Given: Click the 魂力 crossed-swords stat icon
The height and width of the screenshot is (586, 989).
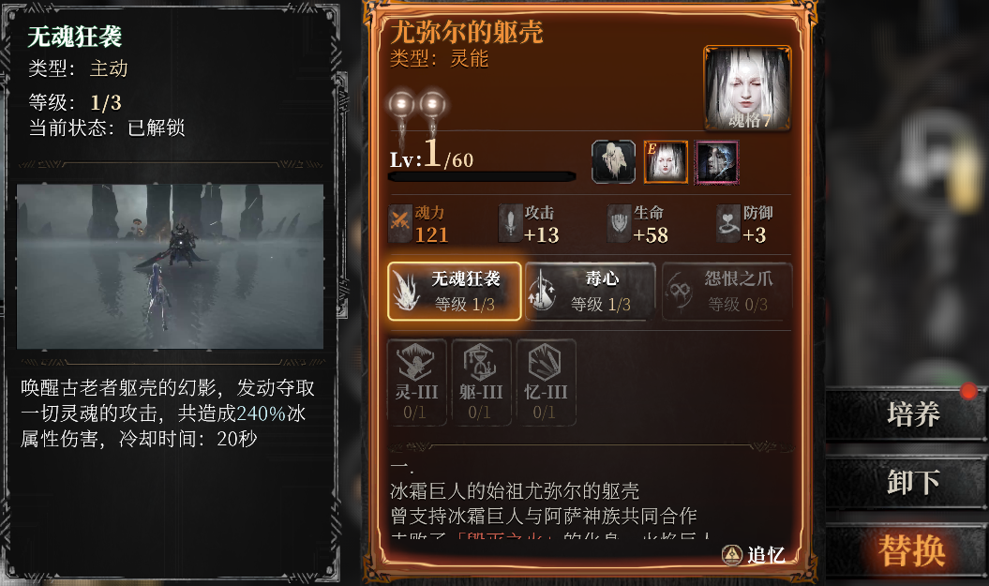Looking at the screenshot, I should pos(400,224).
